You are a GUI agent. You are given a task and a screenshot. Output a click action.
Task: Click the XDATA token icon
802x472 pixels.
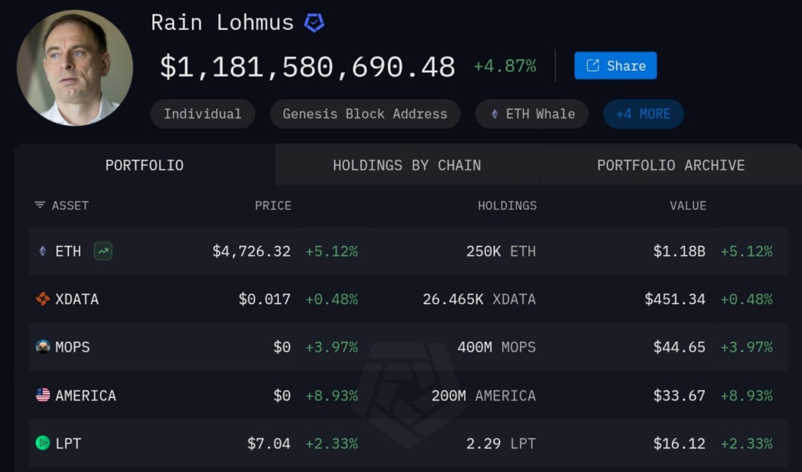click(x=43, y=299)
